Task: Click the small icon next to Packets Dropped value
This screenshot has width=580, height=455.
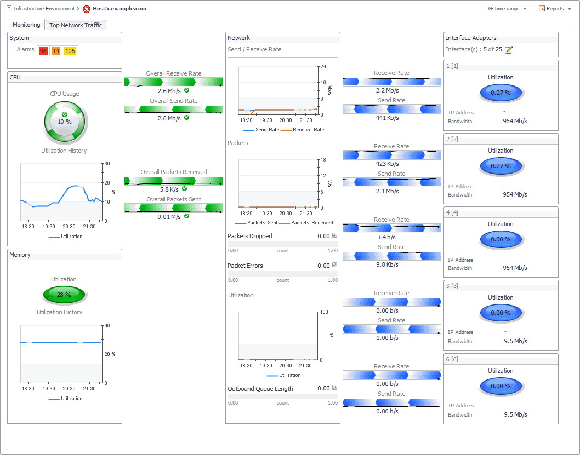Action: point(334,235)
